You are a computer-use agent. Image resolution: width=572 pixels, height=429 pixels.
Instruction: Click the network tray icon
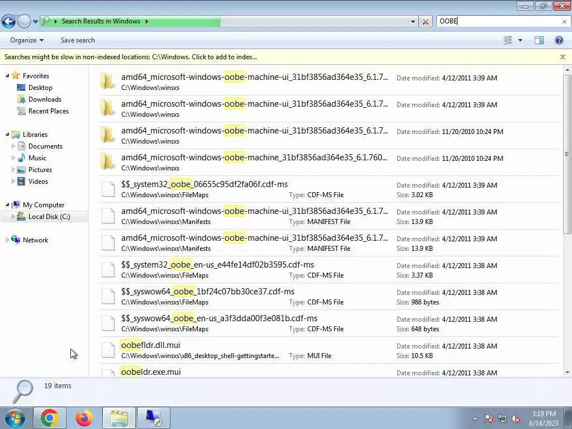[x=502, y=419]
